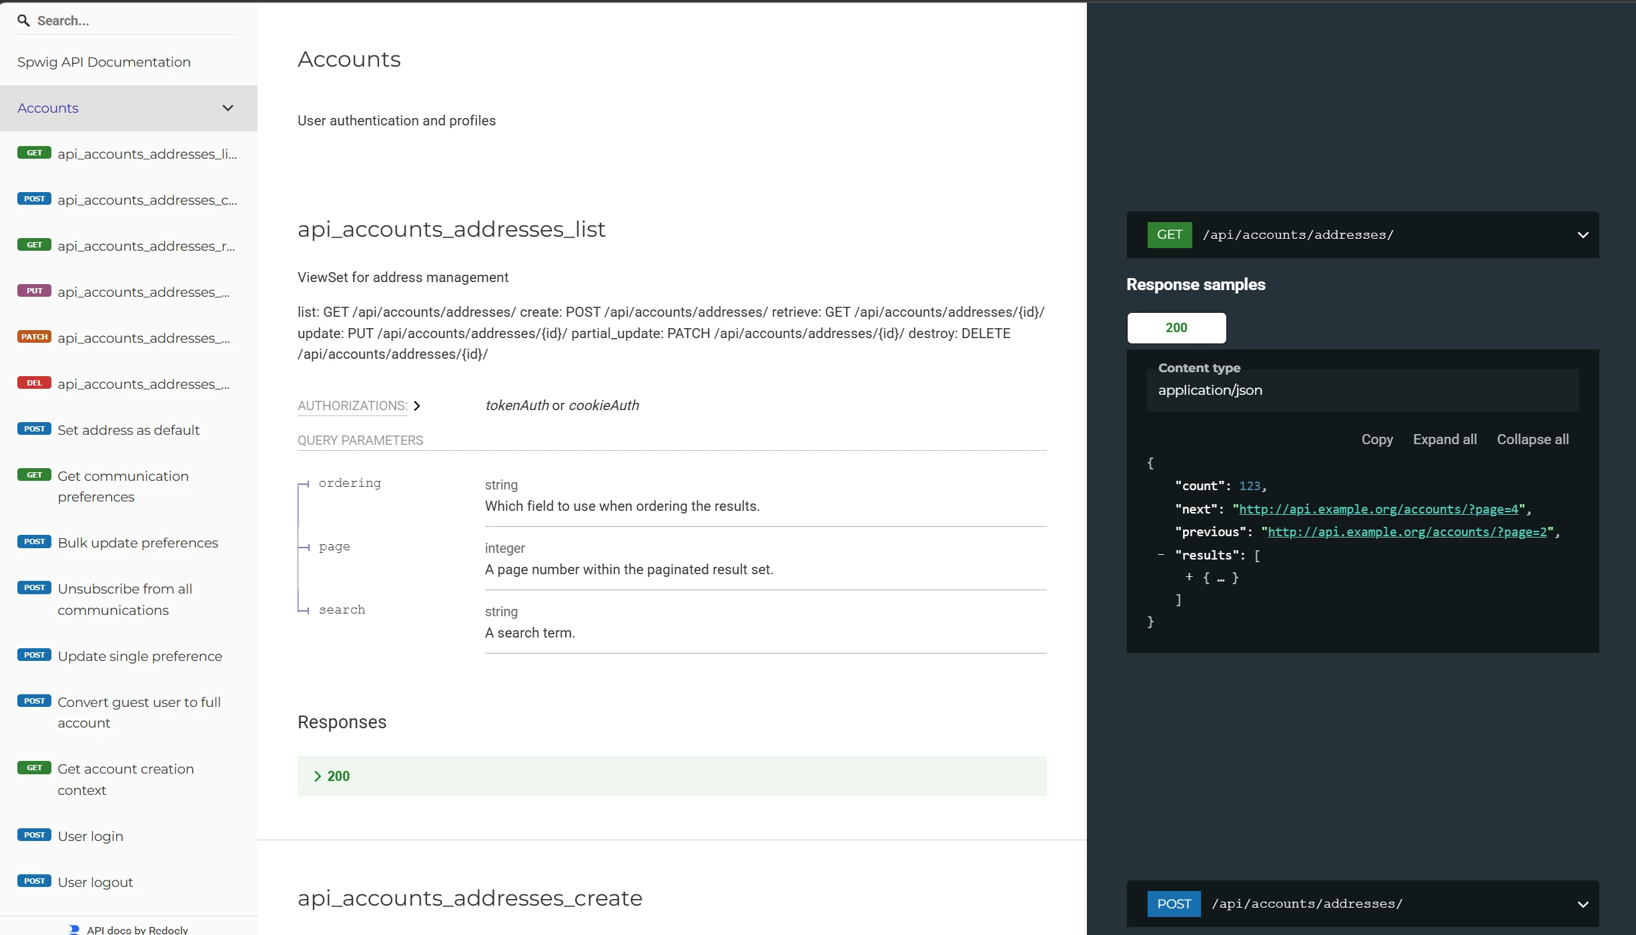Click the search query parameter name
1636x935 pixels.
pyautogui.click(x=342, y=610)
